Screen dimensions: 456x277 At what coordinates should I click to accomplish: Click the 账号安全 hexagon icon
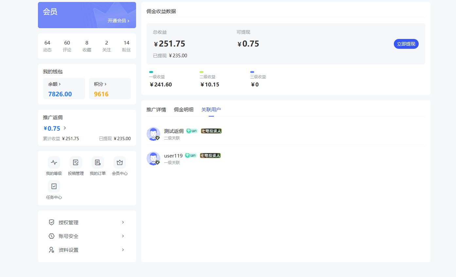51,236
